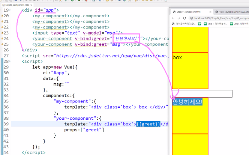Screen dimensions: 249x155
Task: Open the unlabeled green sheet bookmark
Action: click(199, 24)
